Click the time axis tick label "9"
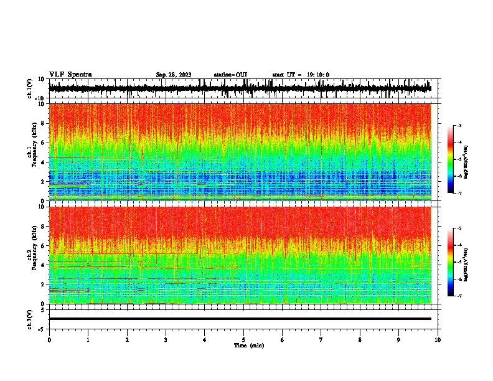This screenshot has height=381, width=493. click(x=398, y=340)
